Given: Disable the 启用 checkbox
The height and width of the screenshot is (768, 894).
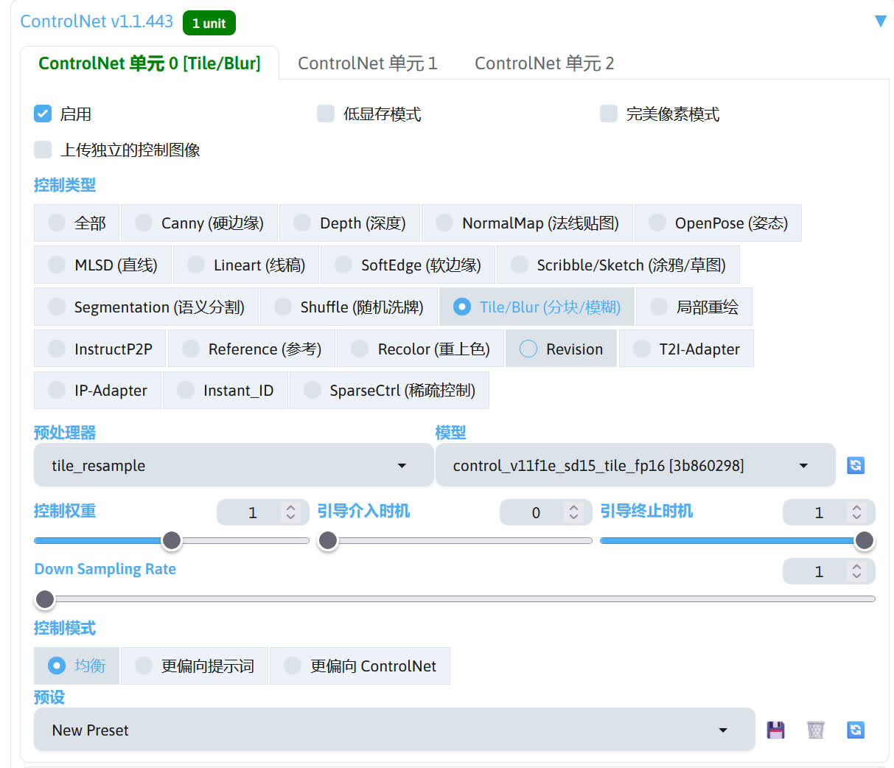Looking at the screenshot, I should tap(42, 114).
